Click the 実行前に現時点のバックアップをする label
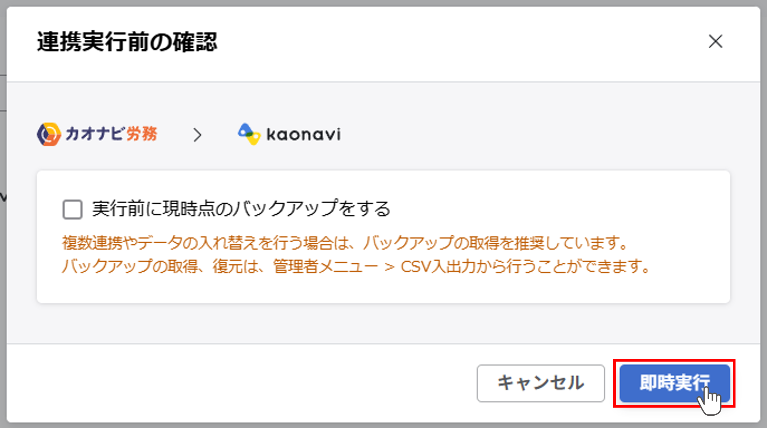 241,209
